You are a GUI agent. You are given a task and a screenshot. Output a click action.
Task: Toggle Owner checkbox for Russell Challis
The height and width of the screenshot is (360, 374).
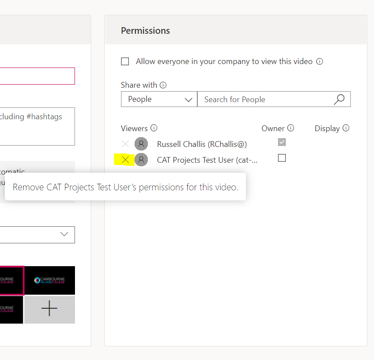point(282,142)
